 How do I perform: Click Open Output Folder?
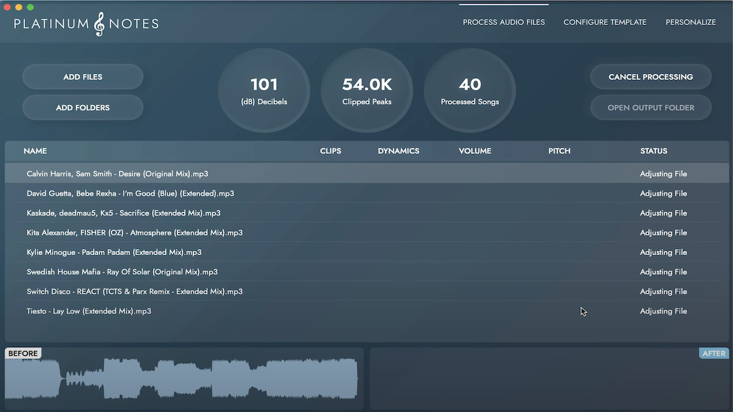point(651,107)
